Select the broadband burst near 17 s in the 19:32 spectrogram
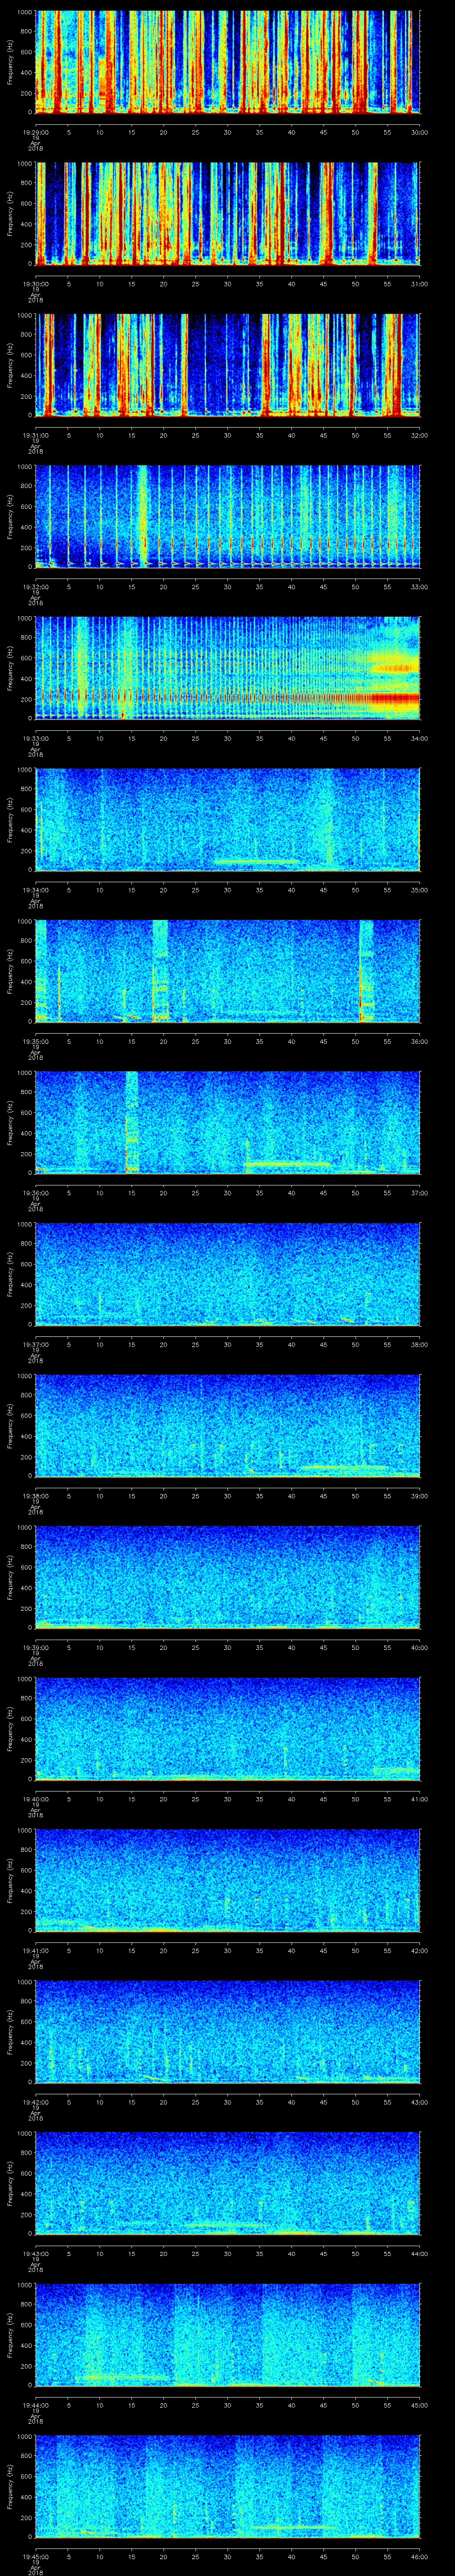The width and height of the screenshot is (455, 2576). tap(142, 515)
